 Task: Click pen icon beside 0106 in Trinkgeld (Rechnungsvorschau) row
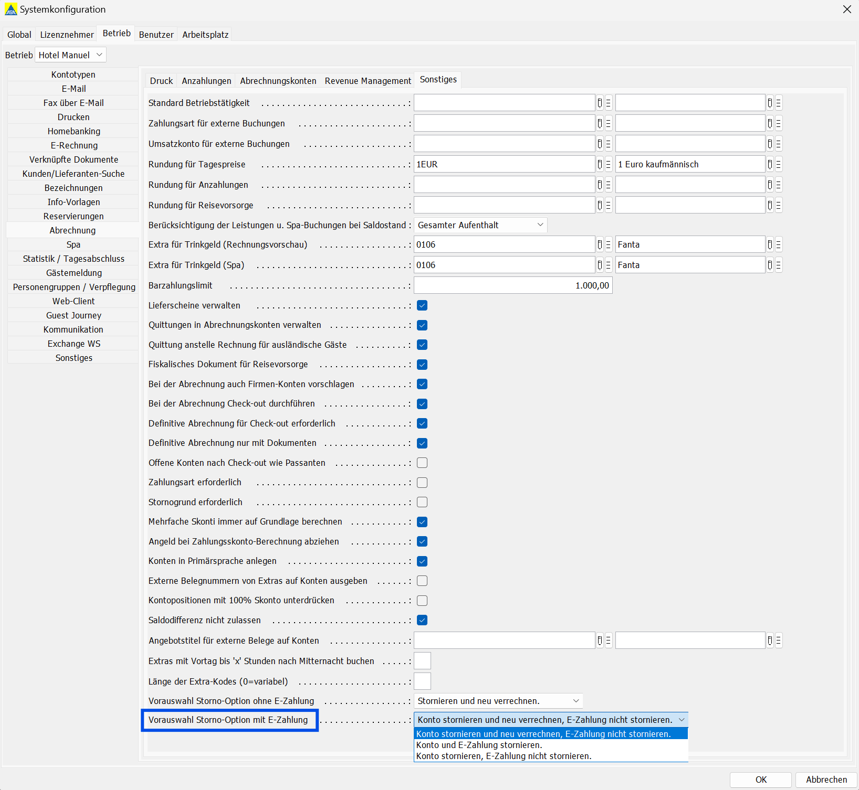[600, 244]
